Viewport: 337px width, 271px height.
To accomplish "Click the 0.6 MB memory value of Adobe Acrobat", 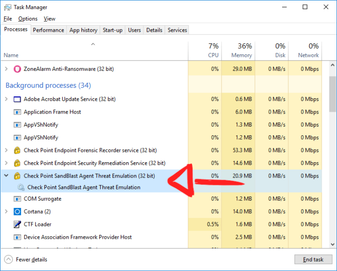I will (x=244, y=99).
